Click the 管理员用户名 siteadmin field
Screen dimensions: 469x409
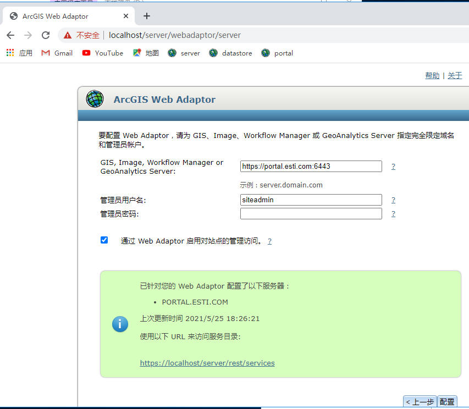coord(311,200)
